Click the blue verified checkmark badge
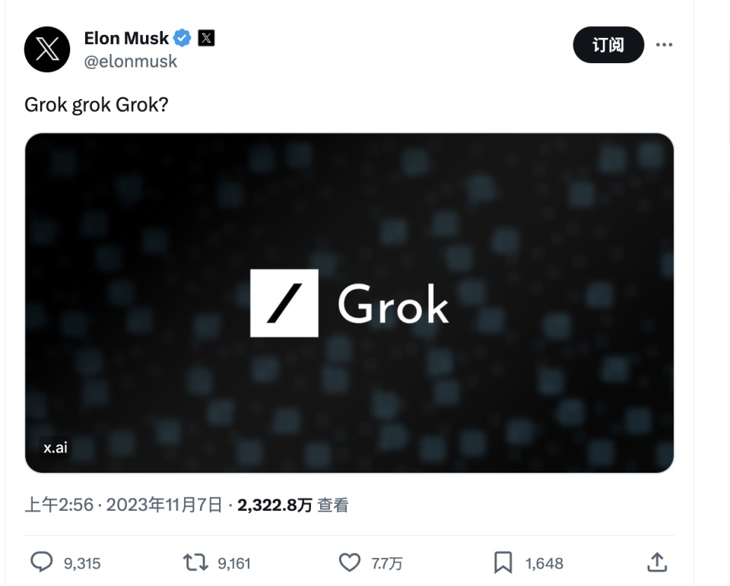The width and height of the screenshot is (730, 586). pos(182,37)
